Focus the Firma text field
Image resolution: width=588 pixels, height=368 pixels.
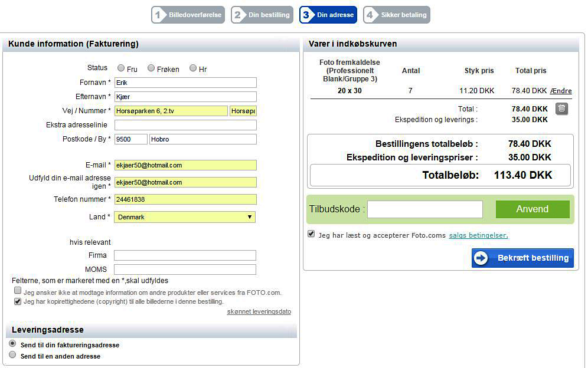[185, 255]
